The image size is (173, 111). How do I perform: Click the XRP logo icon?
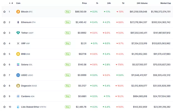18,44
